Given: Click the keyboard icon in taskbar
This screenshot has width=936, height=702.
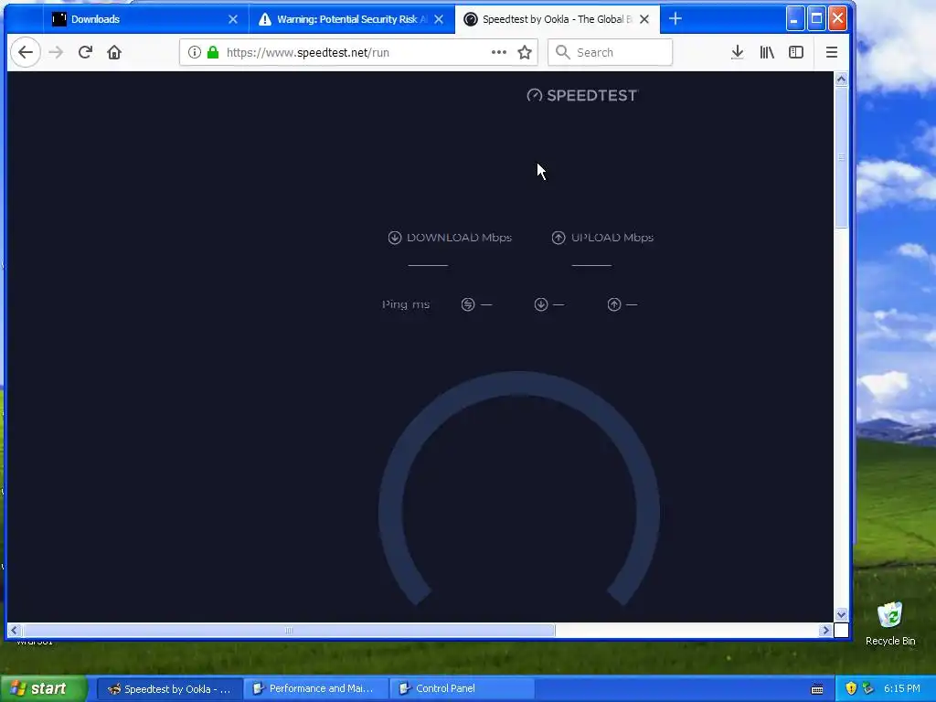Looking at the screenshot, I should click(817, 689).
